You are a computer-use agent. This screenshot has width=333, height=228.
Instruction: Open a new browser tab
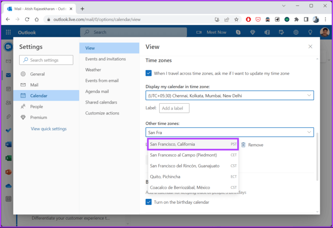(x=82, y=9)
